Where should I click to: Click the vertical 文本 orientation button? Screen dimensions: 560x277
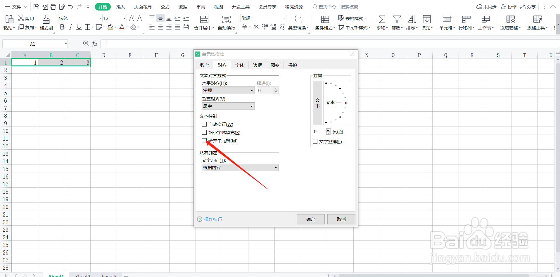[317, 103]
